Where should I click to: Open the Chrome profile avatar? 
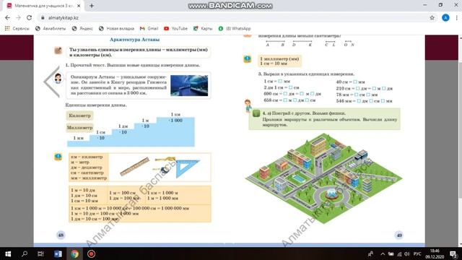445,17
